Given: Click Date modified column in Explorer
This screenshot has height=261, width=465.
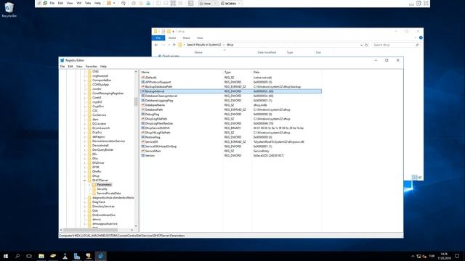Looking at the screenshot, I should point(267,52).
